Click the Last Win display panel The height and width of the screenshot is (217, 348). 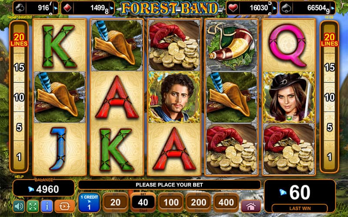(x=300, y=196)
